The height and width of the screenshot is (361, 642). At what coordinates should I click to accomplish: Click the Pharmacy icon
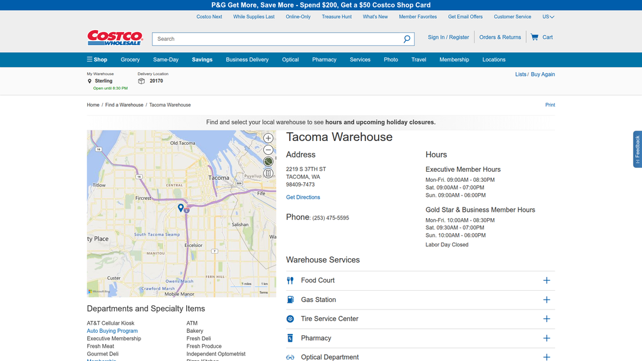pyautogui.click(x=290, y=338)
